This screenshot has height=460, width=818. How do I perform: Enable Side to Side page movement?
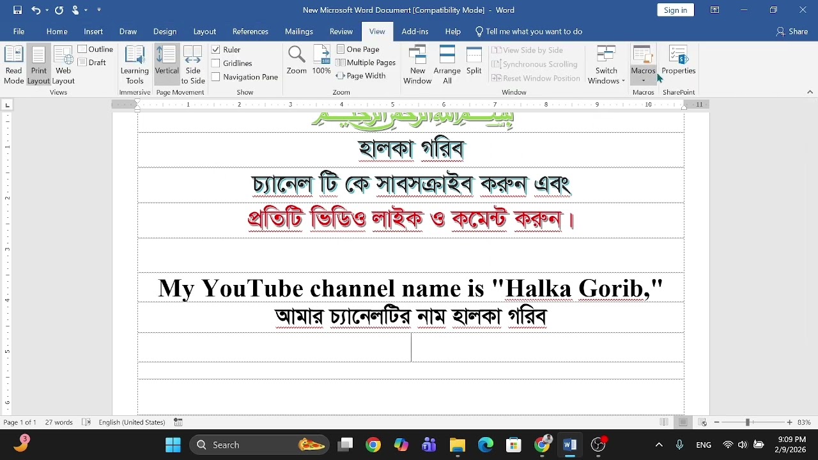click(x=193, y=65)
